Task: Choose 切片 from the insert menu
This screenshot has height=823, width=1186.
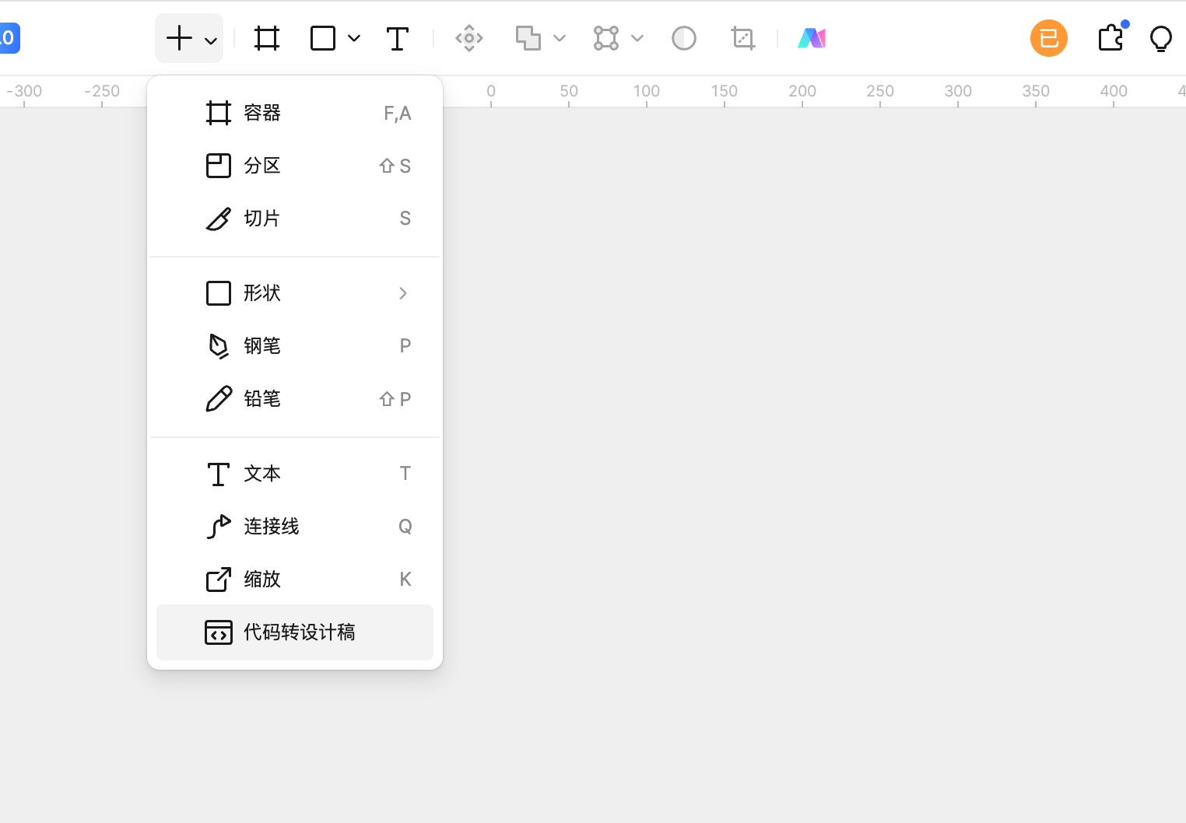Action: [x=295, y=219]
